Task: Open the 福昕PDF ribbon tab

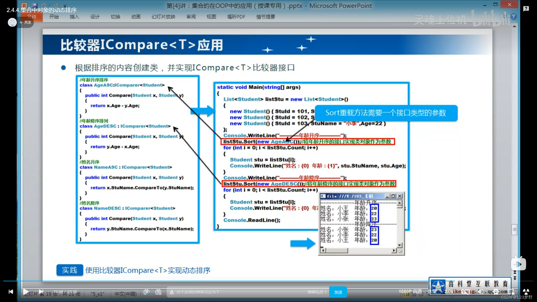Action: click(x=236, y=17)
